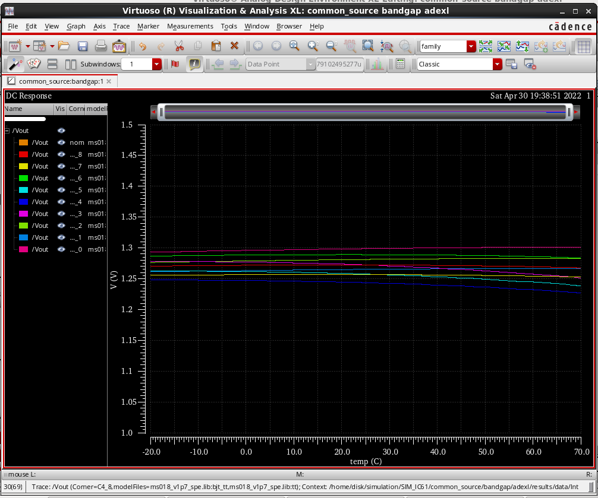This screenshot has height=498, width=598.
Task: Click the Save floppy disk icon
Action: (x=83, y=46)
